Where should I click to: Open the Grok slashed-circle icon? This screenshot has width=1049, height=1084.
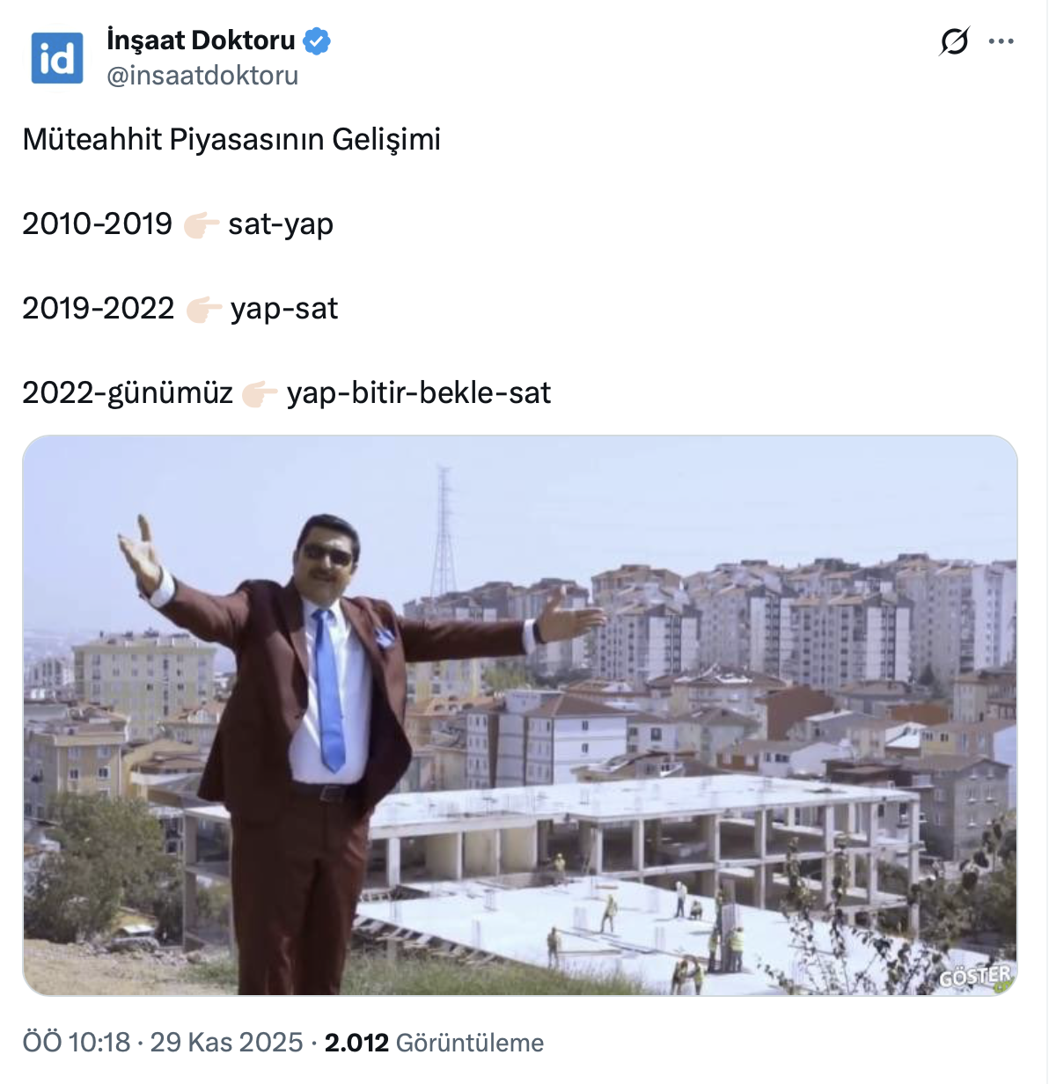954,41
